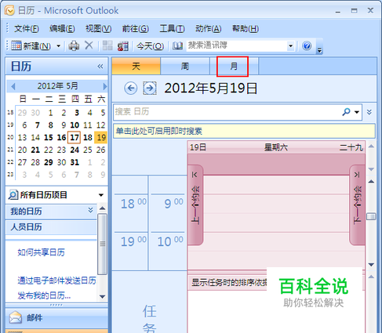This screenshot has width=382, height=333.
Task: Expand the query builder double chevron
Action: (x=369, y=112)
